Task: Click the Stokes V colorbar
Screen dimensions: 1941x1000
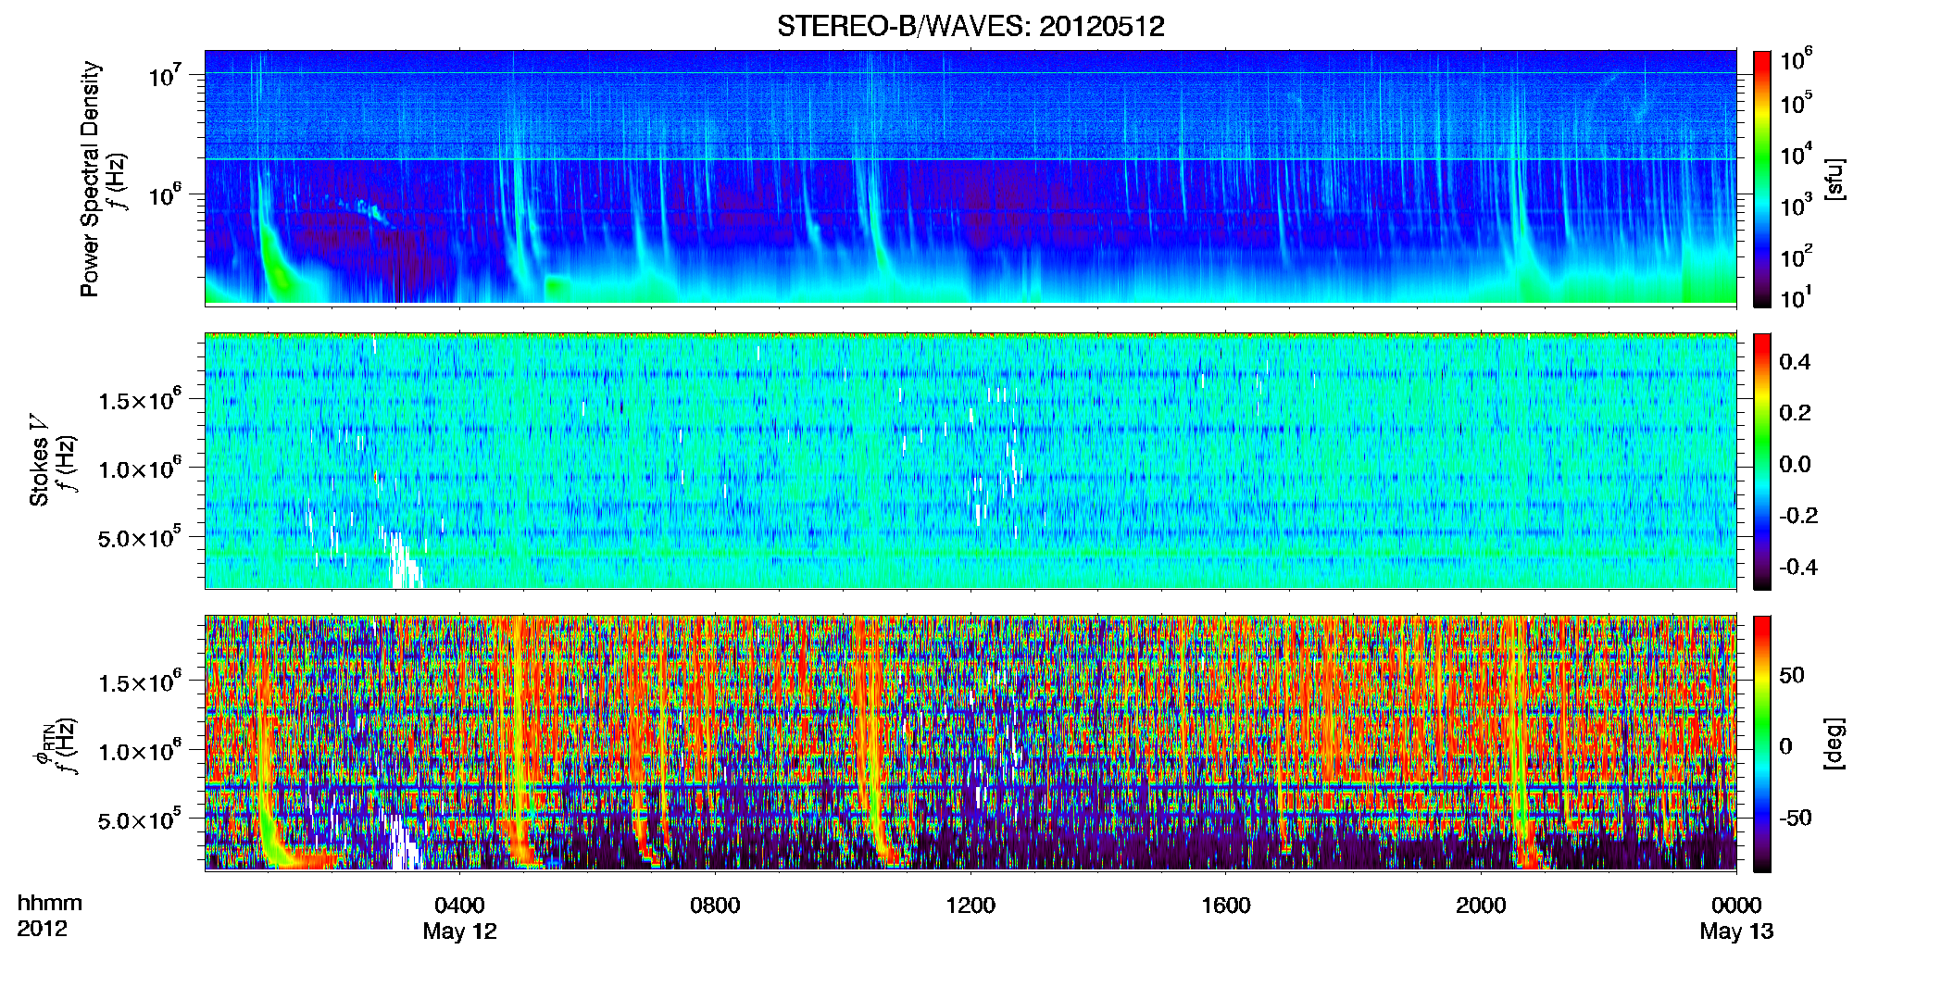Action: point(1762,461)
